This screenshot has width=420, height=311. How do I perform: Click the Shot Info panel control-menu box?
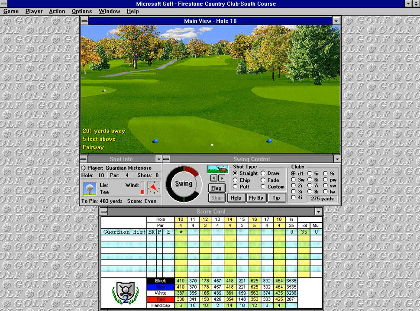coord(84,159)
